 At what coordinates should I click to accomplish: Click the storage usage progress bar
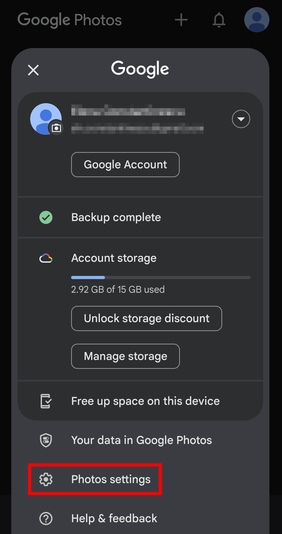(161, 278)
